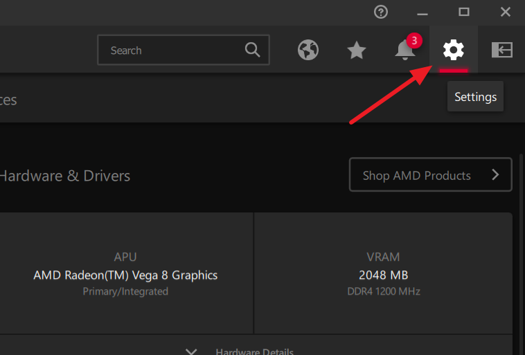Select the 2048 MB VRAM value
This screenshot has width=525, height=355.
[x=384, y=275]
